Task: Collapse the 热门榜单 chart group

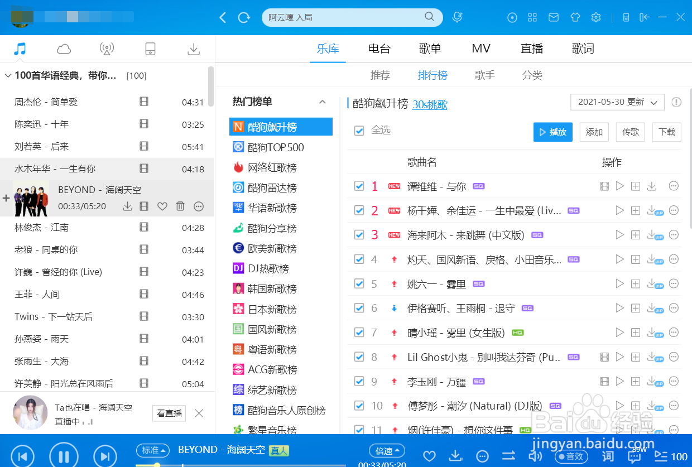Action: click(322, 102)
